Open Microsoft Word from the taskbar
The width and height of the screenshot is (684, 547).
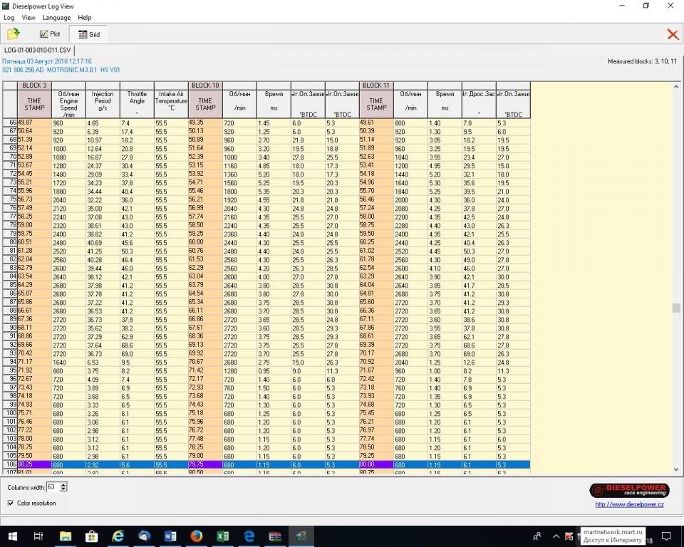pyautogui.click(x=170, y=536)
